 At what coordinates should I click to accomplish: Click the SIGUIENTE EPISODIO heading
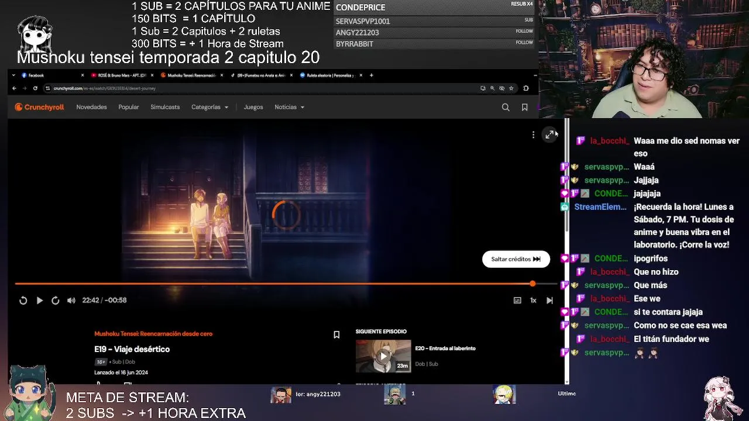(381, 332)
